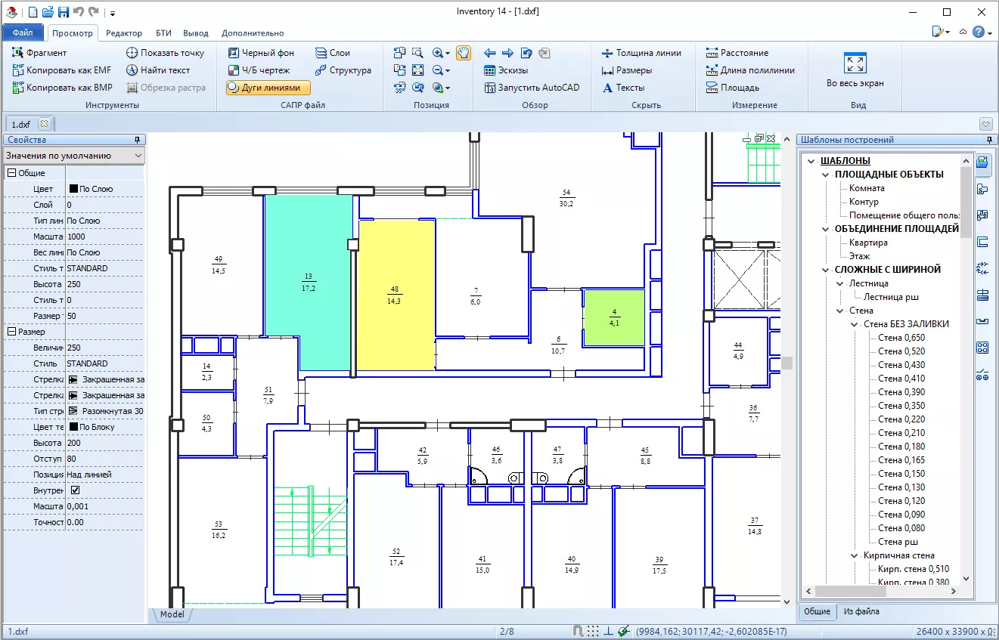Click the Find text (Найти текст) tool

point(158,70)
